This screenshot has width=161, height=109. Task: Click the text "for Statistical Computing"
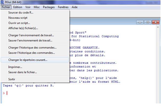point(95,36)
